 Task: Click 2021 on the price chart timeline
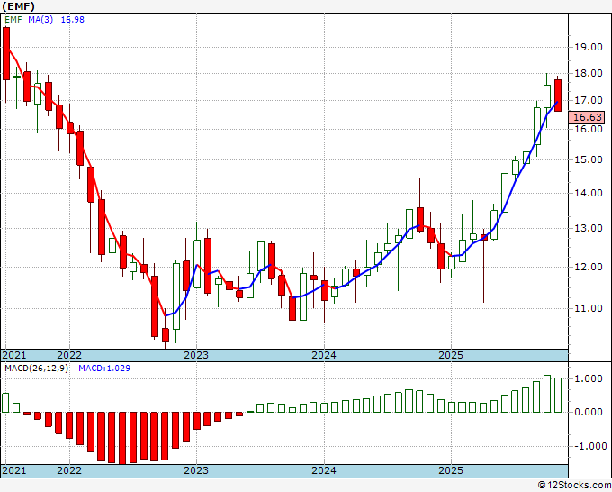[14, 355]
